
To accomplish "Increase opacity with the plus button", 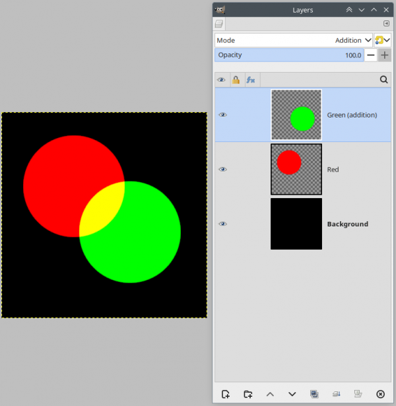I will pyautogui.click(x=385, y=55).
